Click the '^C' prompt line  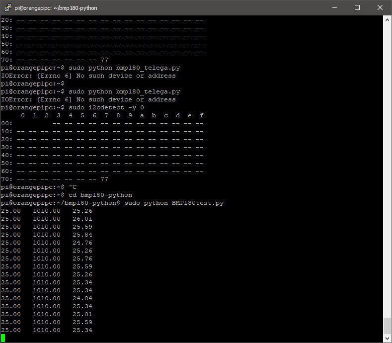(39, 187)
